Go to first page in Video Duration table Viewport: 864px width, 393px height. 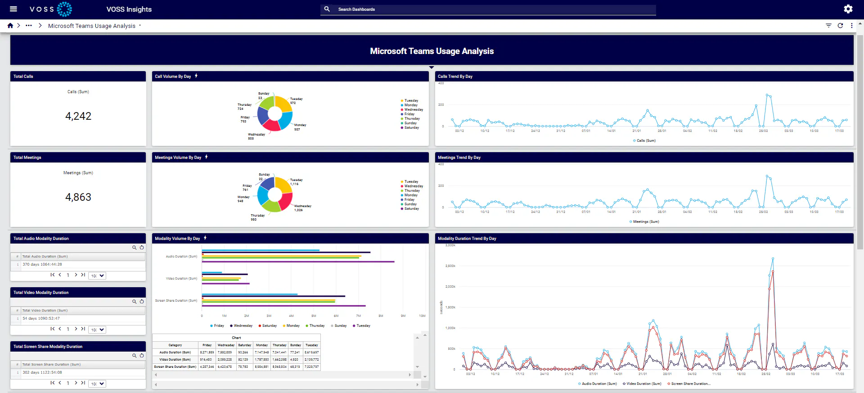tap(53, 329)
